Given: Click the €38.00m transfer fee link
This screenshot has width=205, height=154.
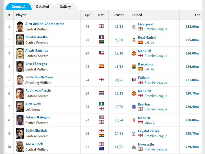Looking at the screenshot, I should 192,27.
